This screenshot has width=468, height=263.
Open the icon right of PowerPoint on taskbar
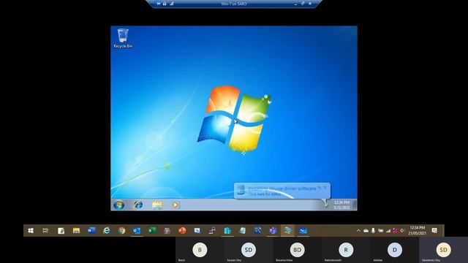pos(197,231)
